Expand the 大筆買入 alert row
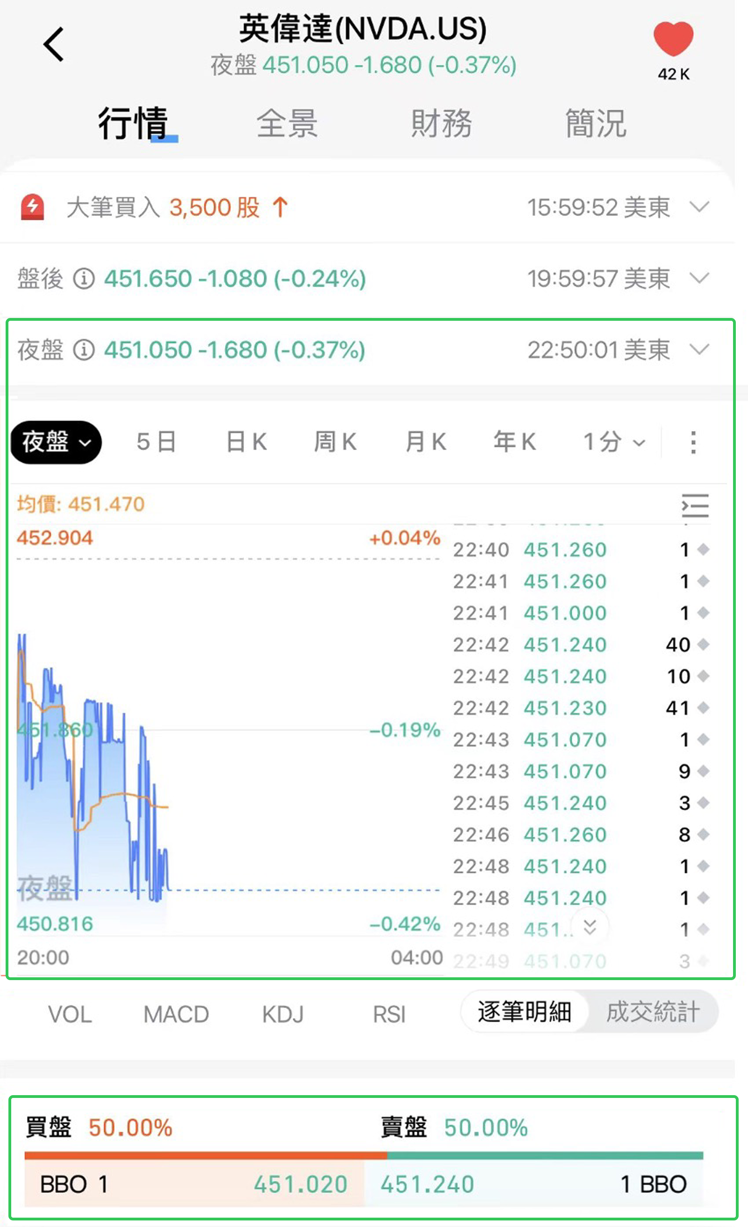The image size is (748, 1227). 699,207
